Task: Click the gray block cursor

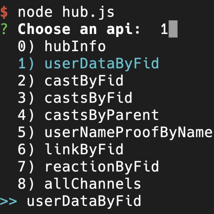Action: (x=173, y=29)
